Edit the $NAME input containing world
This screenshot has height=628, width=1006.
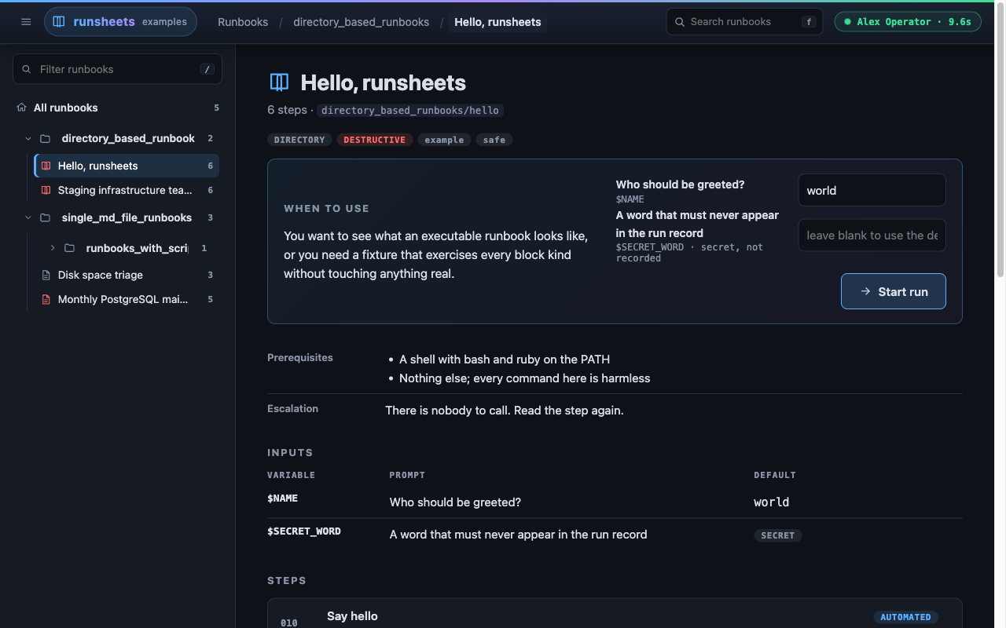(x=872, y=190)
